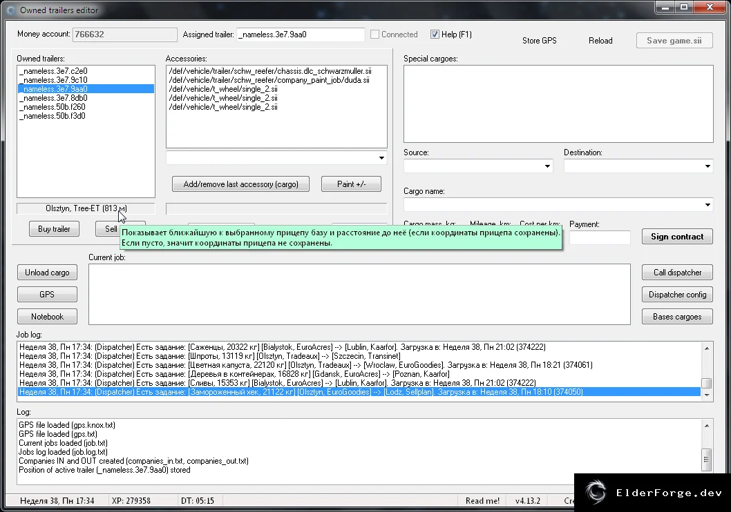Click Reload
Screen dimensions: 731x512
[600, 41]
